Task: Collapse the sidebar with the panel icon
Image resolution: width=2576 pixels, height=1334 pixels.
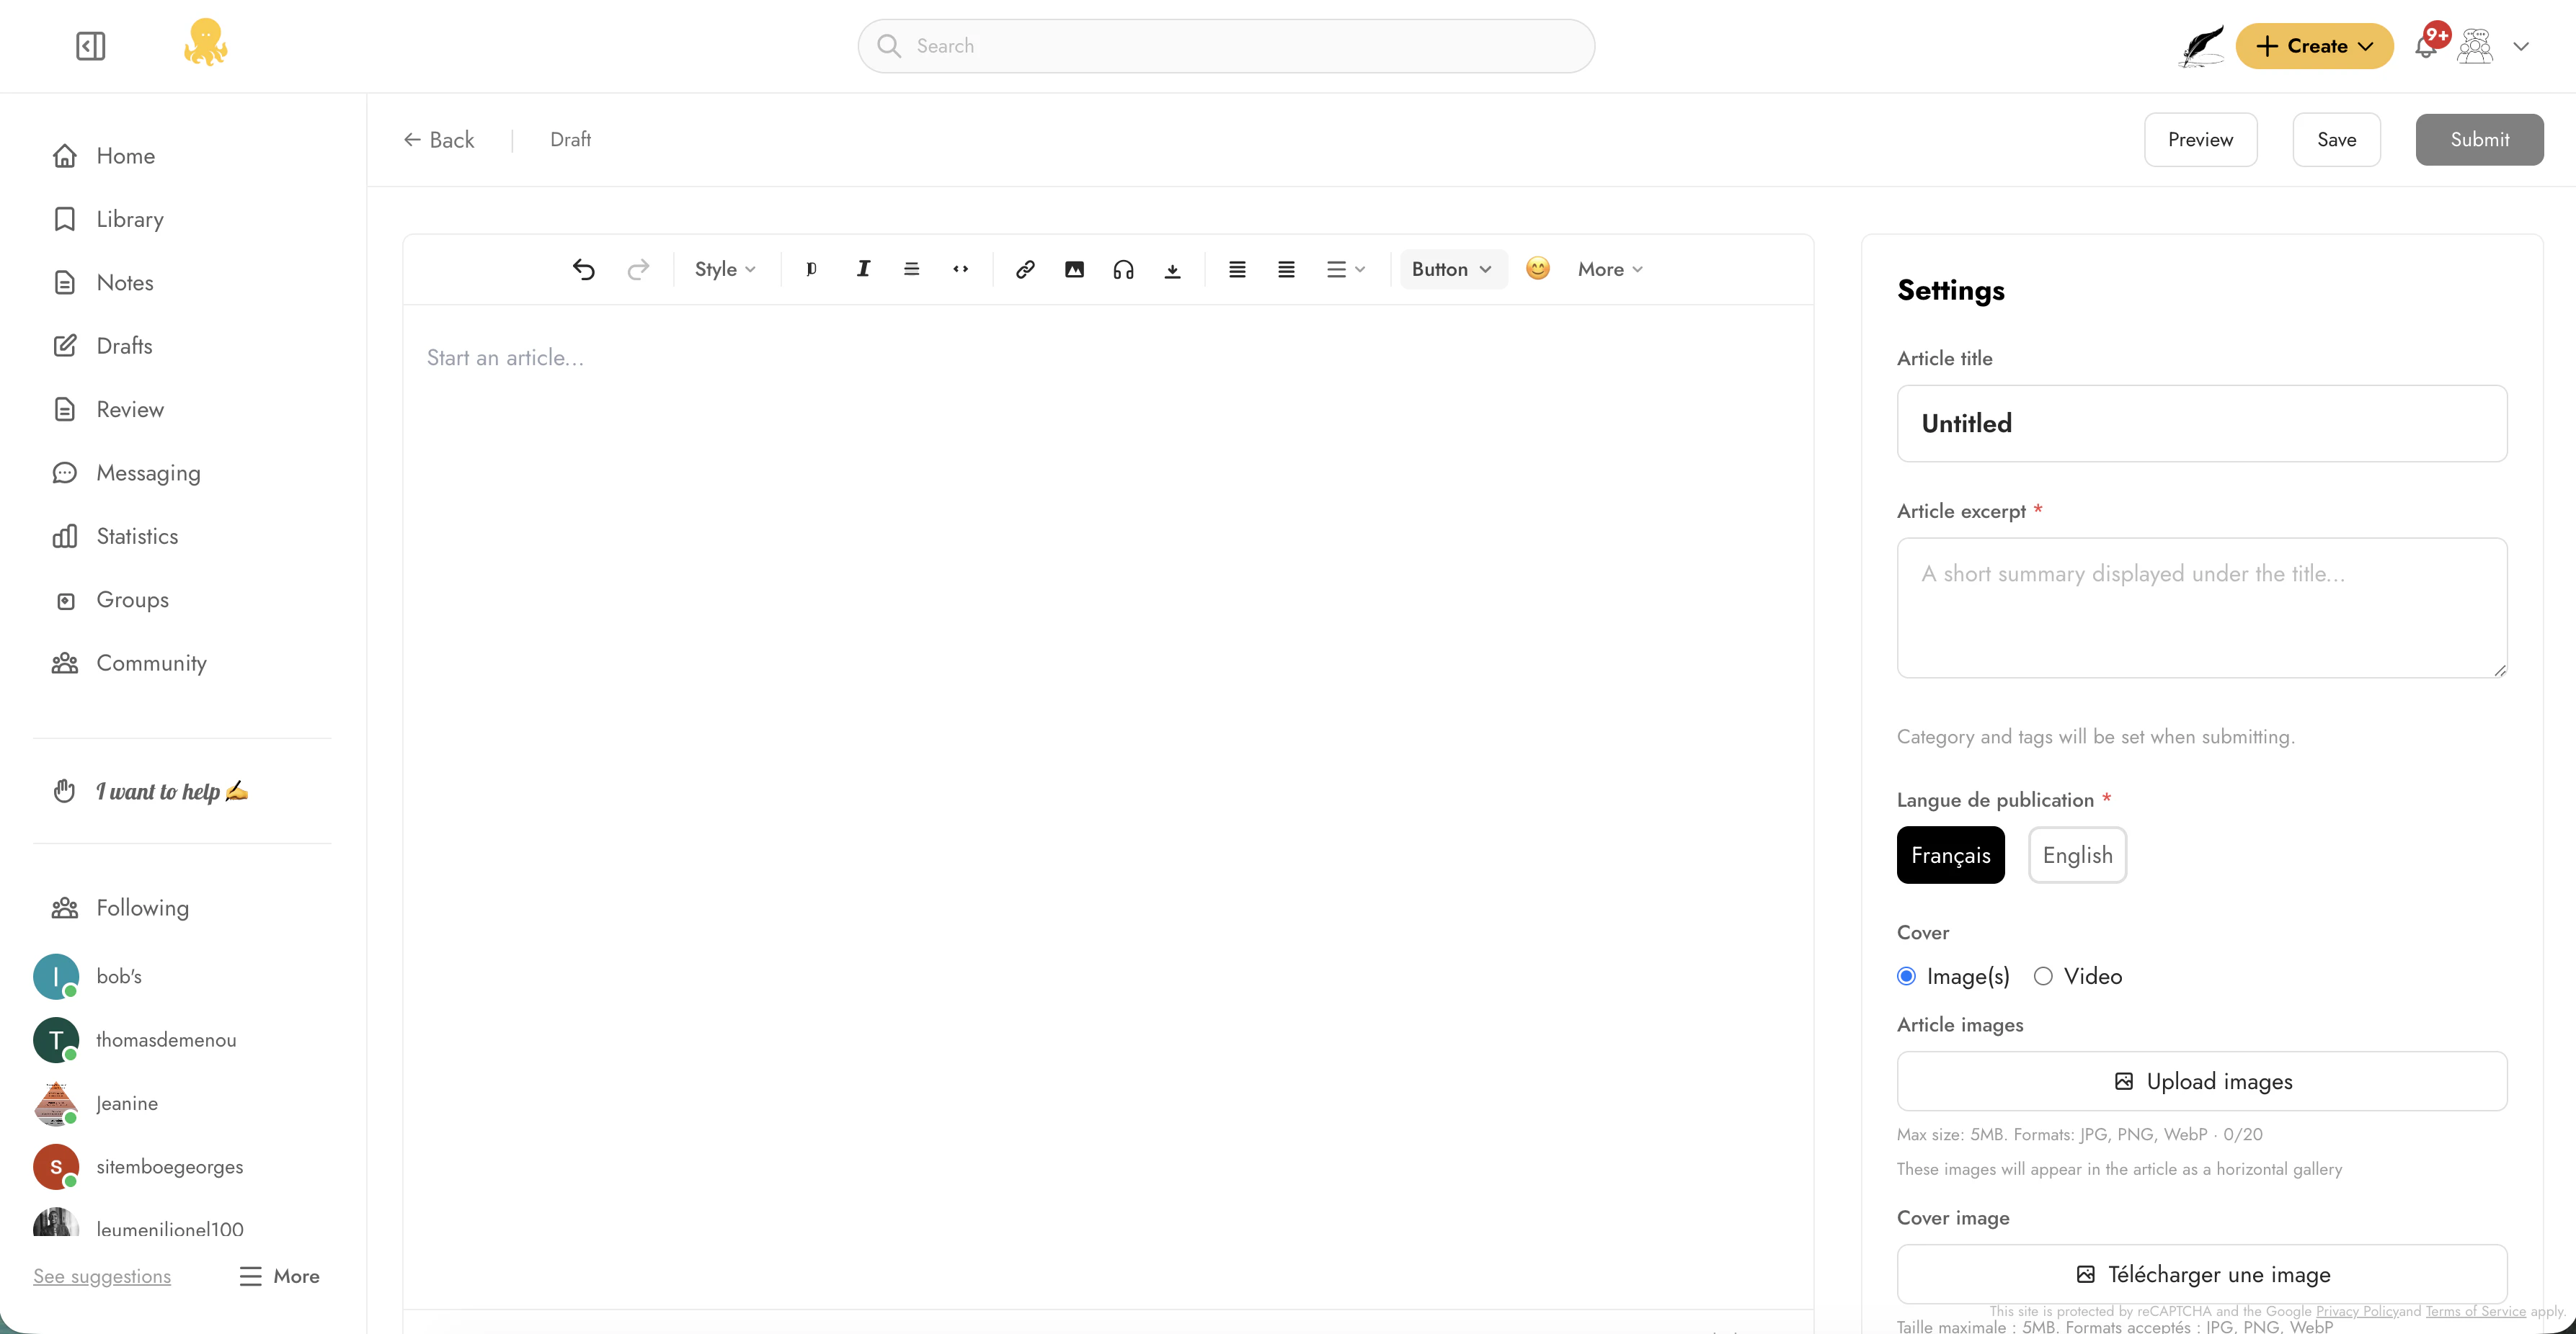Action: [90, 46]
